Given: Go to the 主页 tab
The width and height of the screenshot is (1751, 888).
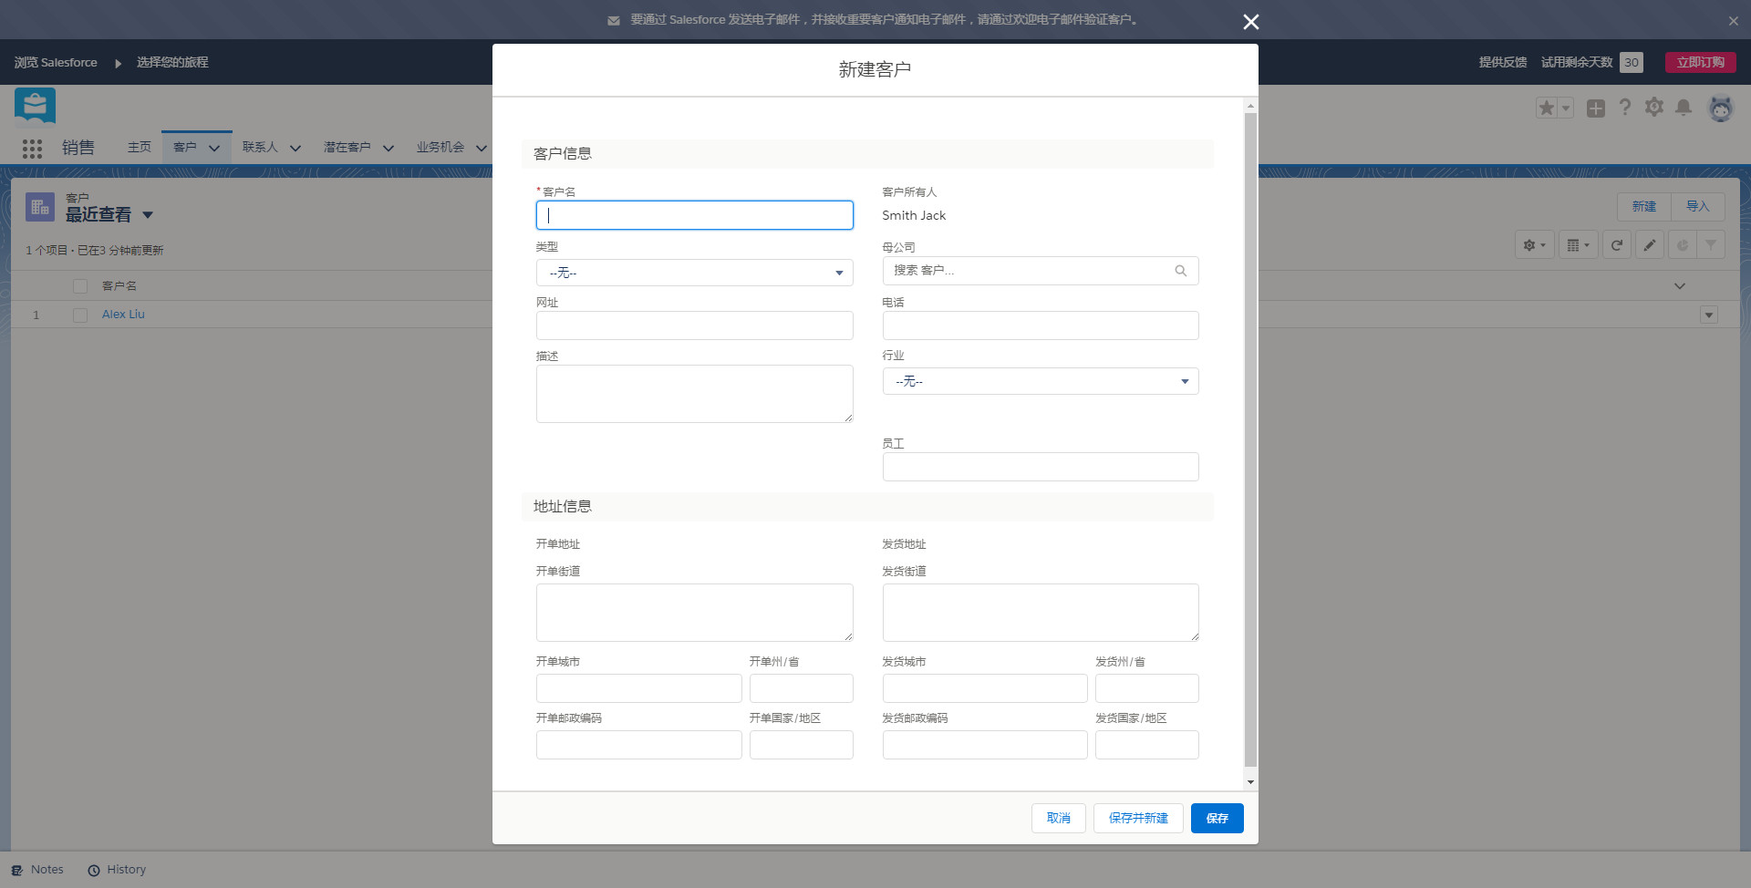Looking at the screenshot, I should tap(140, 147).
